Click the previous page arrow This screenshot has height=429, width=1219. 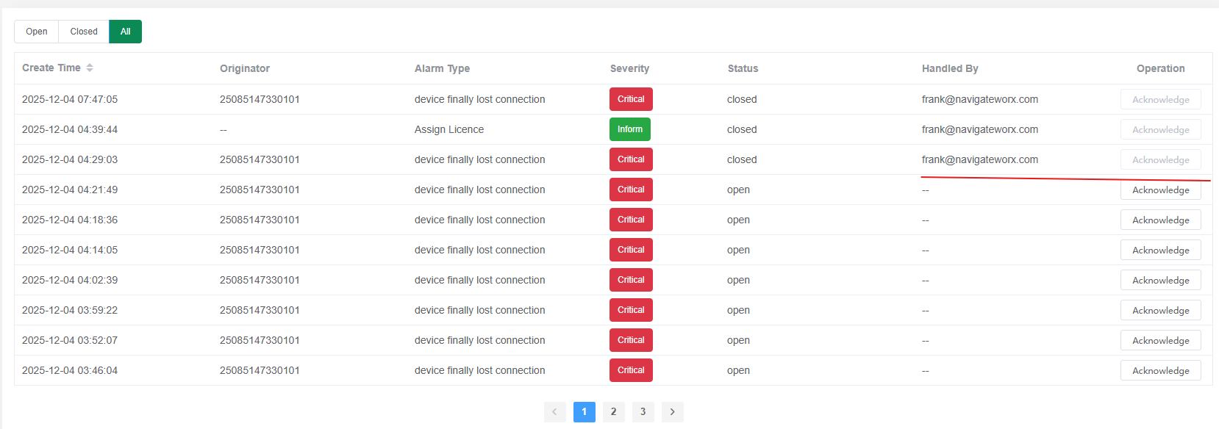(554, 411)
